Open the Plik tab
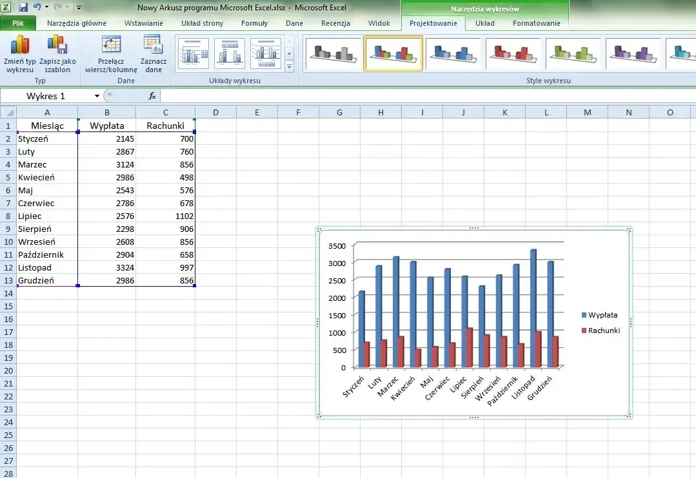Screen dimensions: 696x478 click(18, 23)
